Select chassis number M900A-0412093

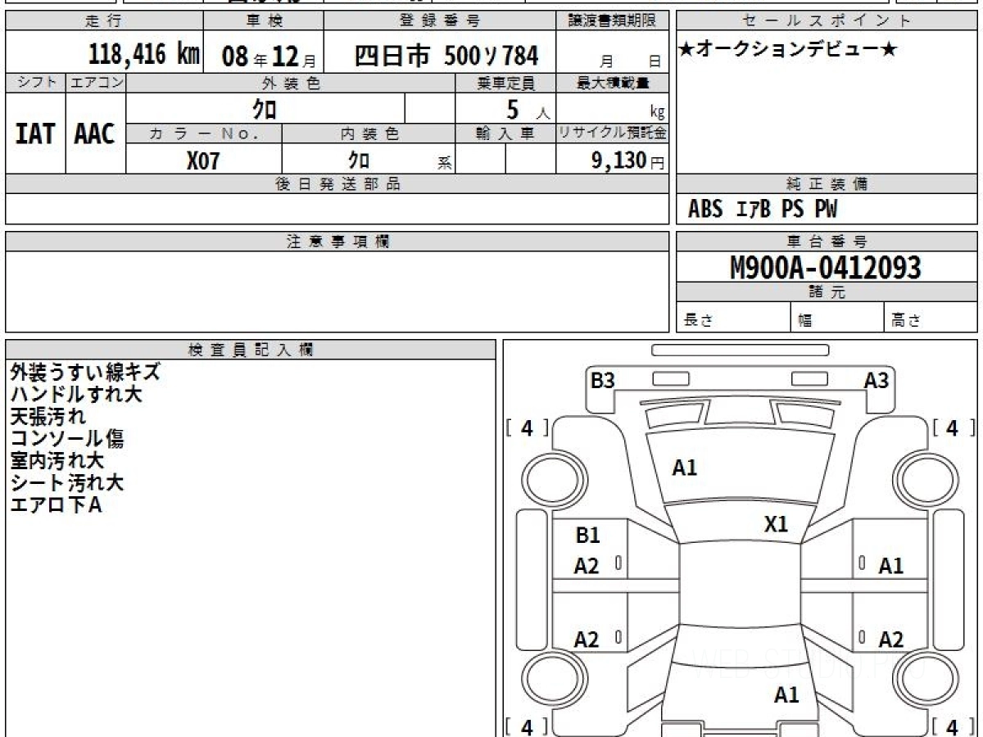tap(826, 268)
